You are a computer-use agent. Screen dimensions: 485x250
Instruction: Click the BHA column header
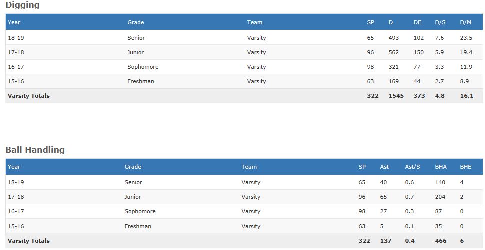[440, 167]
